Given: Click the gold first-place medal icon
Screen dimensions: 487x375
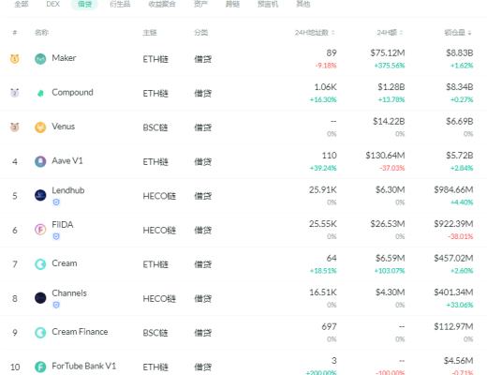Looking at the screenshot, I should pos(15,58).
